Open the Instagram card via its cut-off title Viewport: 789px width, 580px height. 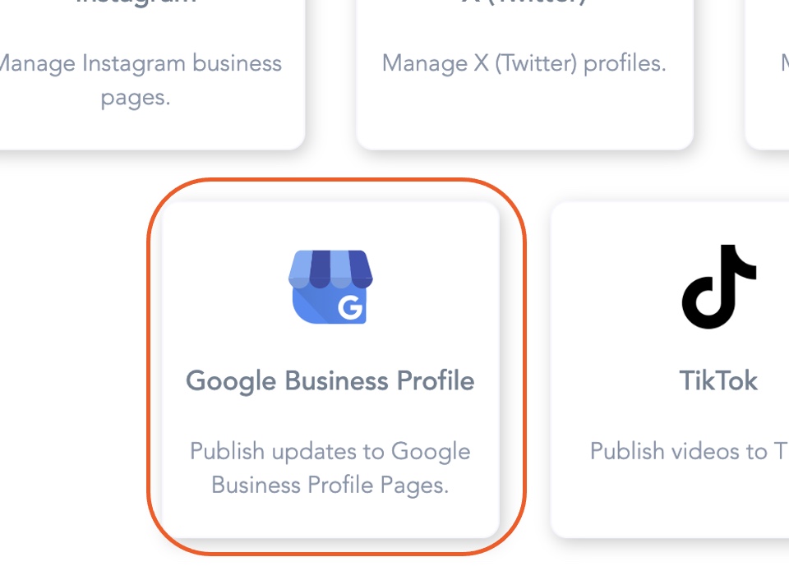tap(136, 2)
